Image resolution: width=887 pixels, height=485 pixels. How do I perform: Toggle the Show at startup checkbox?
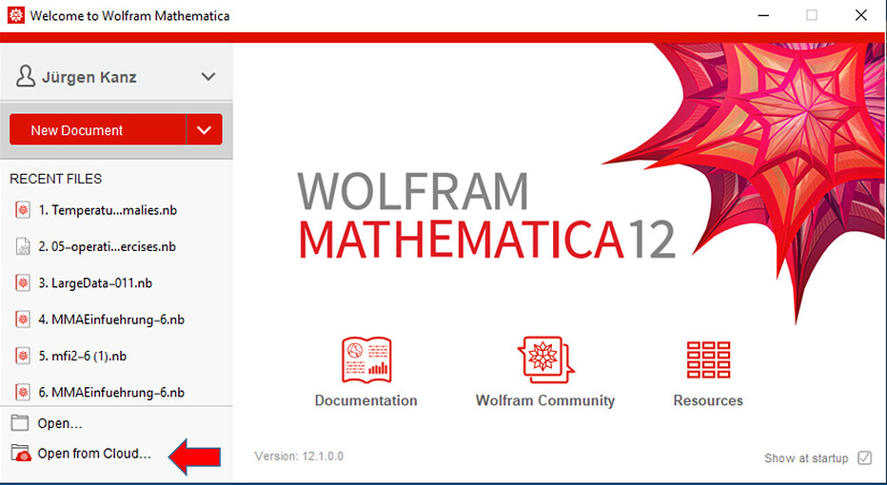[864, 457]
